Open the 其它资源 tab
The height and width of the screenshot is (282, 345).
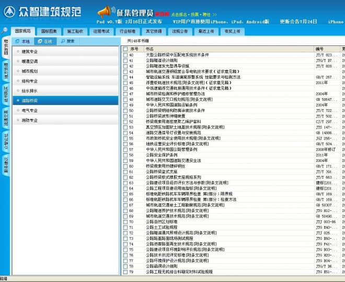(x=154, y=31)
